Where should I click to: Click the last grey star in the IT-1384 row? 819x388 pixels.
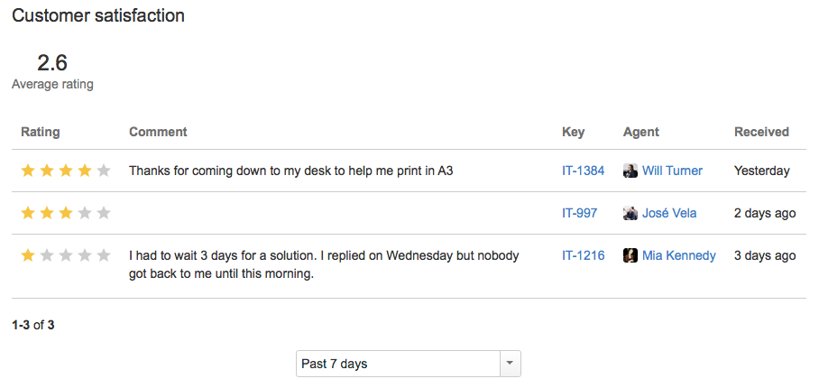(104, 171)
